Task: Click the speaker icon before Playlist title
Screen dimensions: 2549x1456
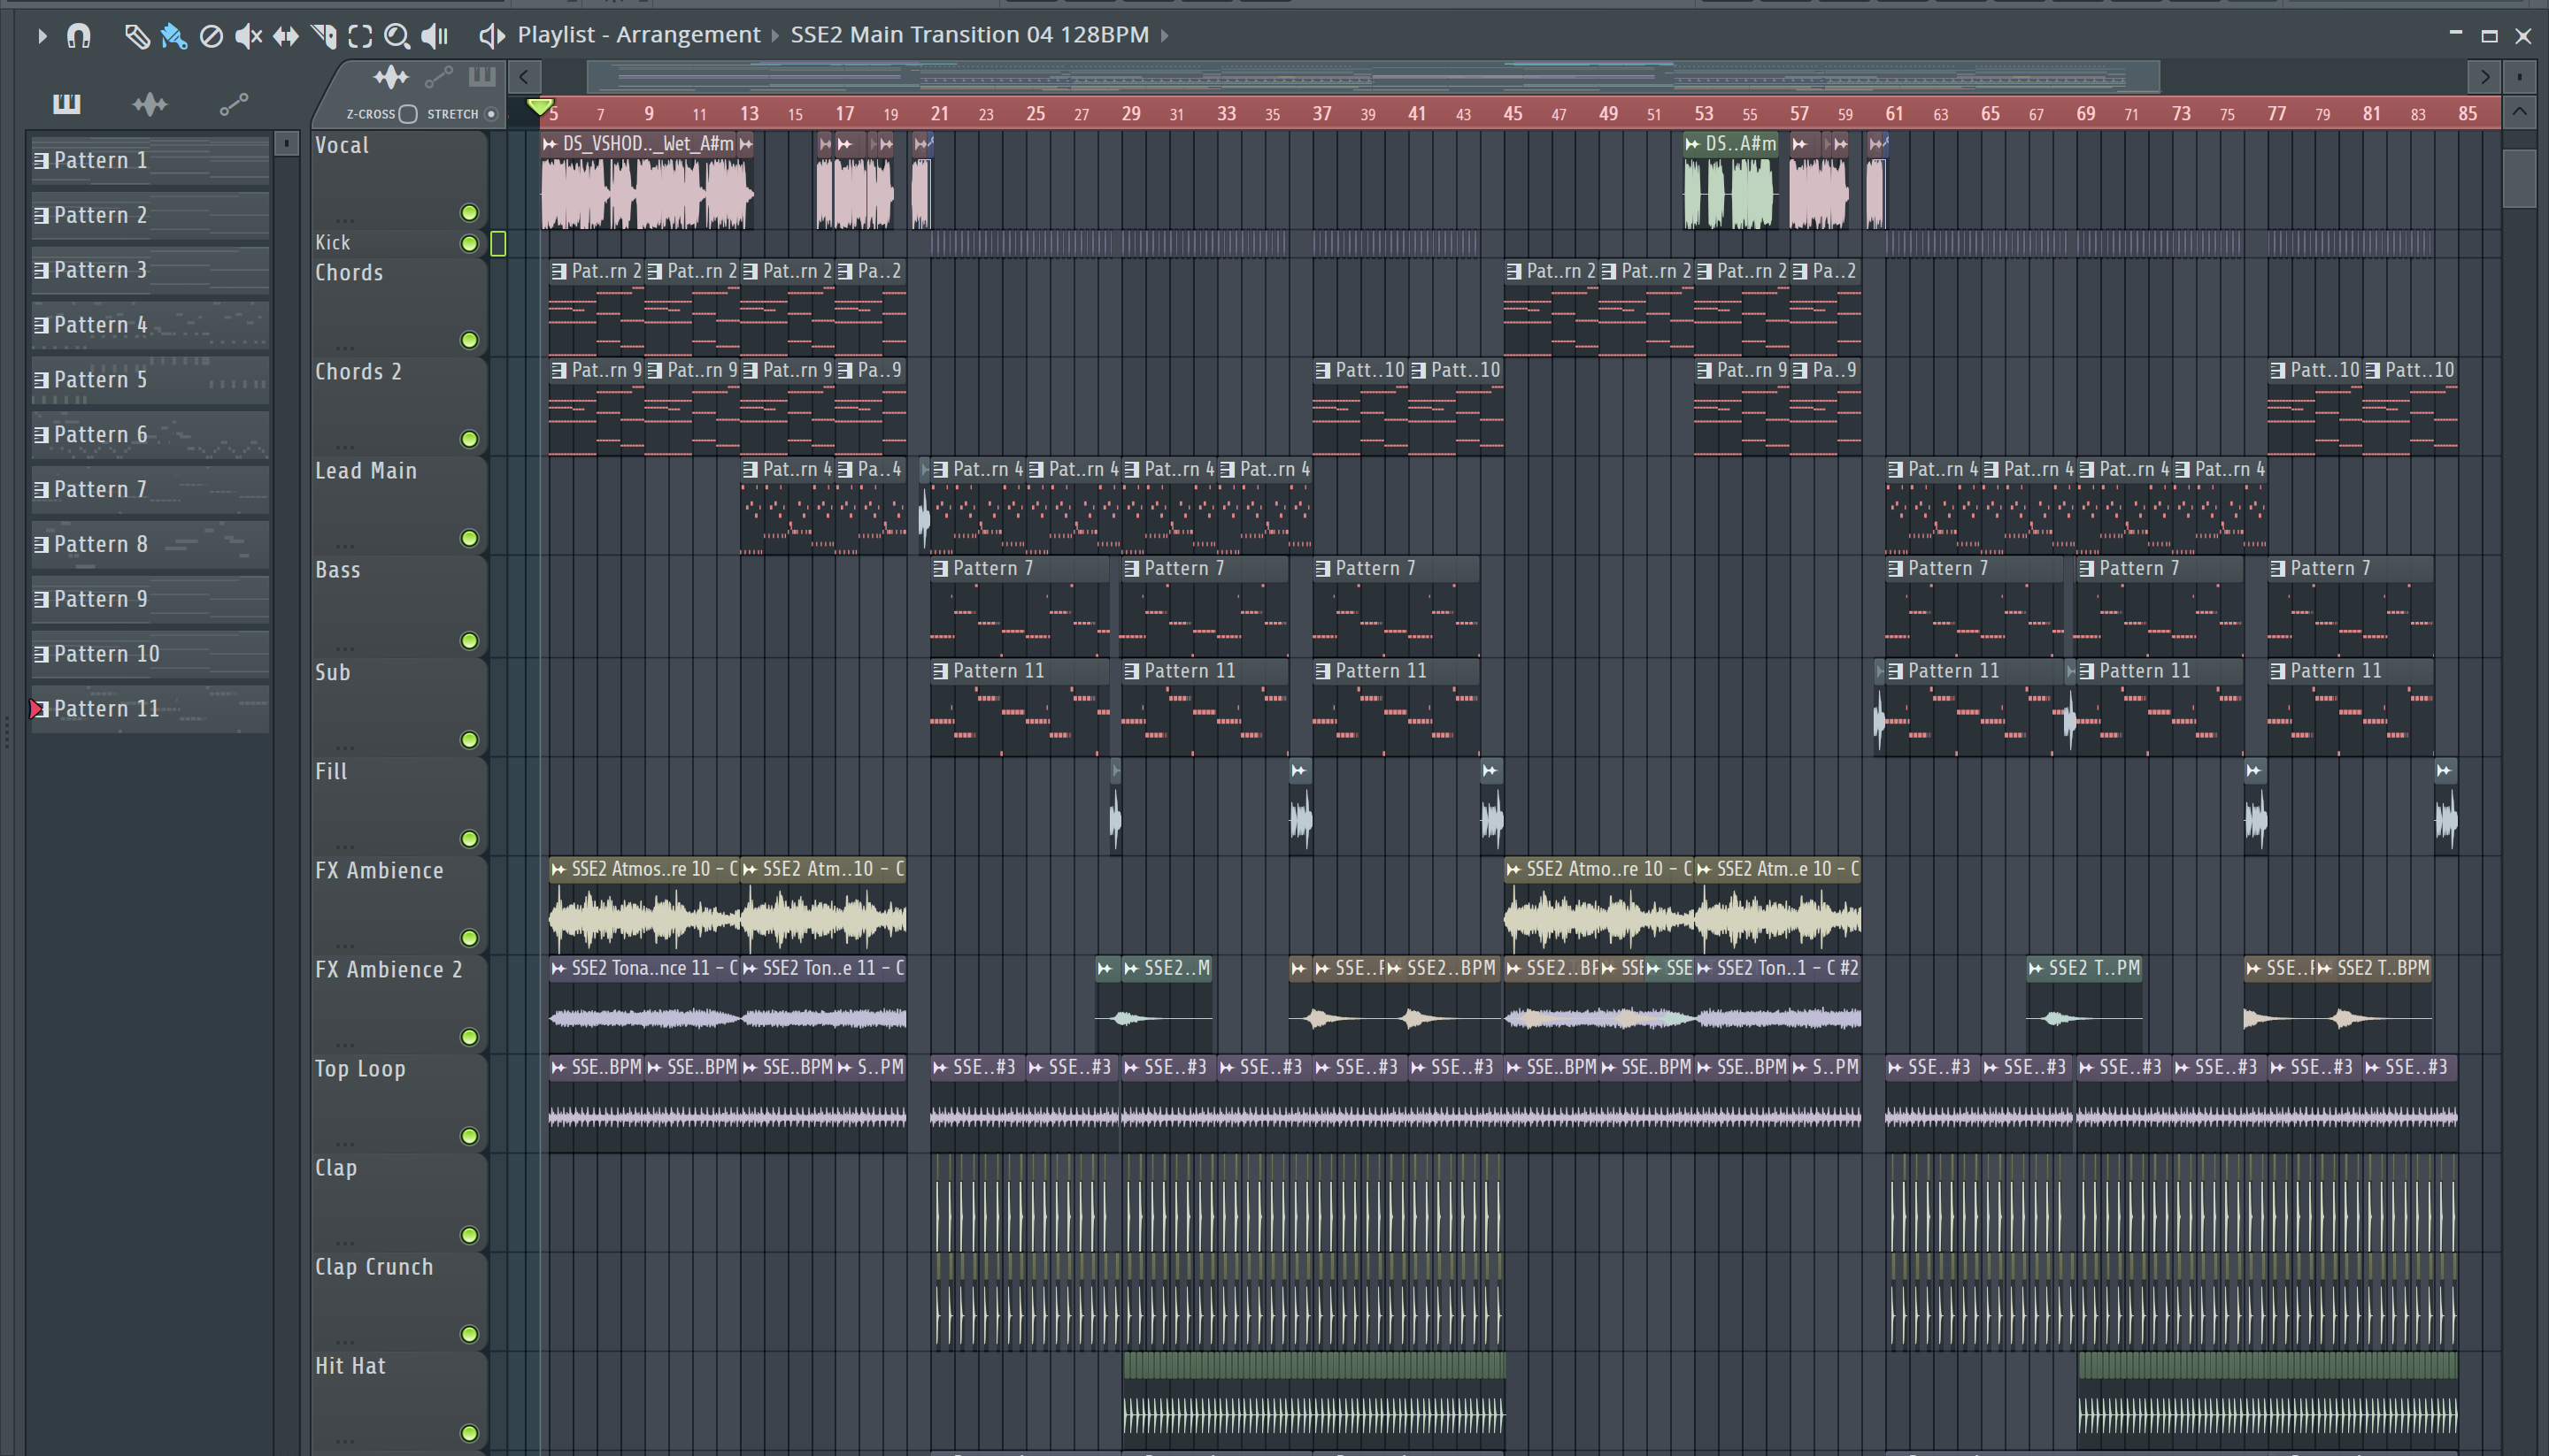Action: tap(491, 36)
